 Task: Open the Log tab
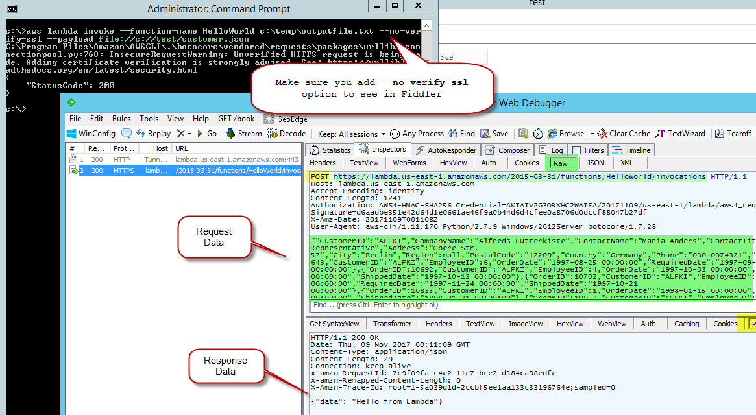pyautogui.click(x=550, y=150)
